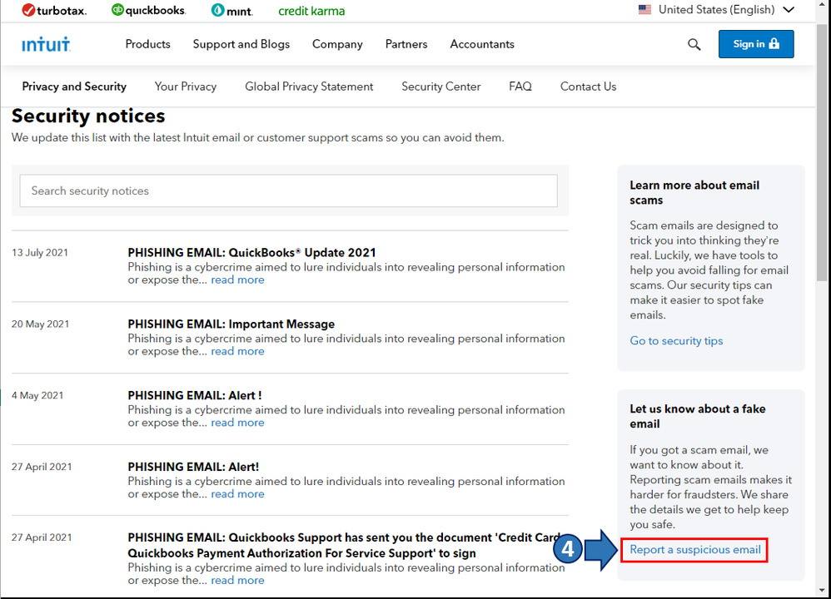
Task: Click the Quickbooks Support document notice title
Action: click(346, 545)
